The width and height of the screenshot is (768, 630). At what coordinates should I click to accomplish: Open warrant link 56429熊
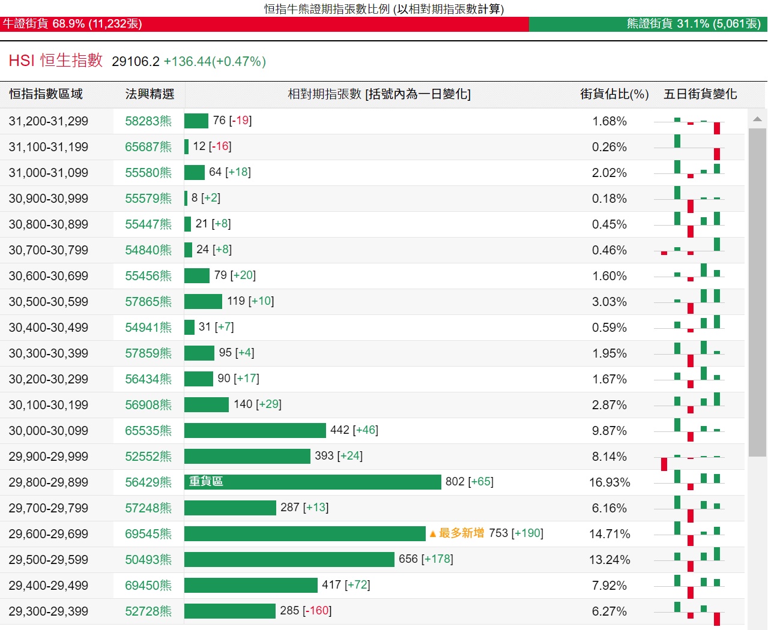[x=148, y=482]
